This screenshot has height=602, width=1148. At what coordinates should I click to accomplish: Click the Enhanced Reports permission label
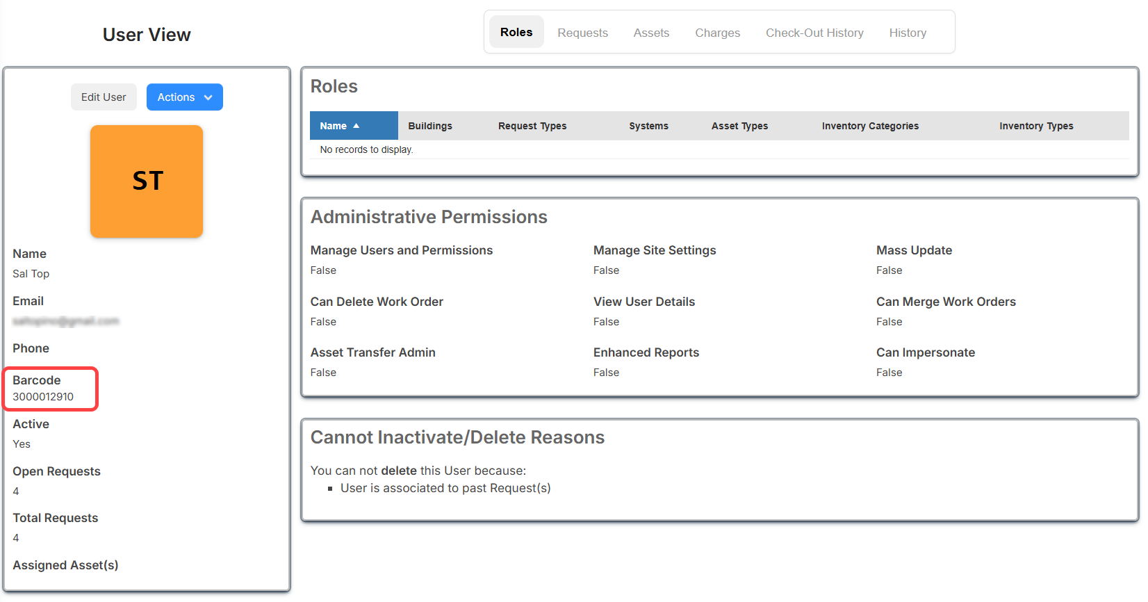(x=646, y=352)
